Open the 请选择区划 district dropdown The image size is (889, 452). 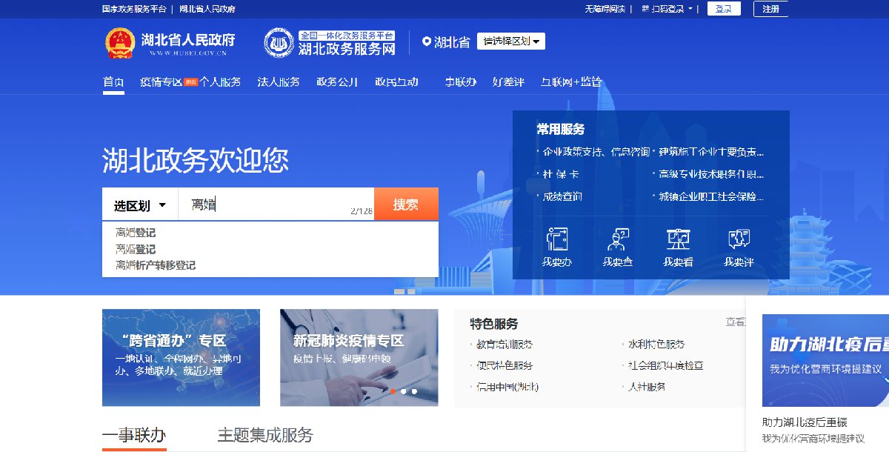tap(511, 41)
